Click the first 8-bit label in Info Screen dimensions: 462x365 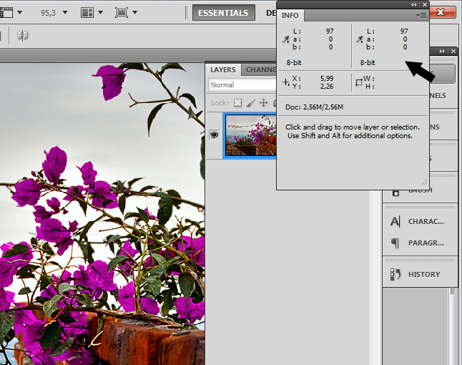pos(294,62)
